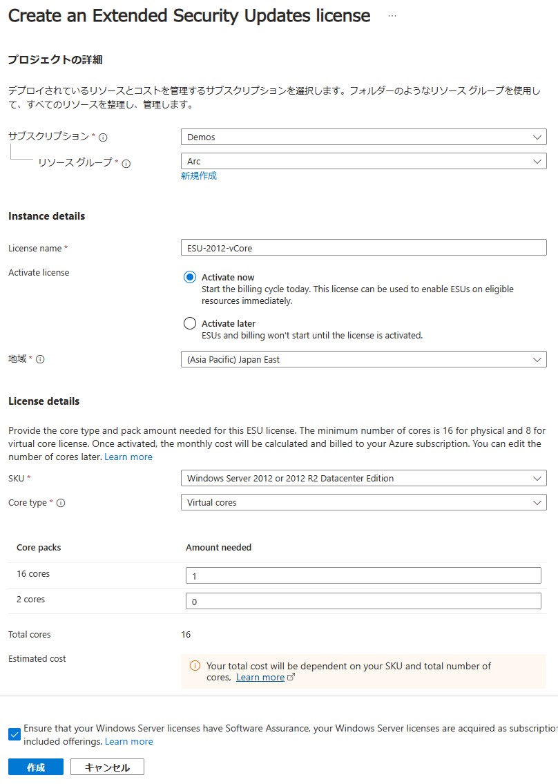
Task: Click the 新規作成 link under resource group
Action: pyautogui.click(x=199, y=176)
